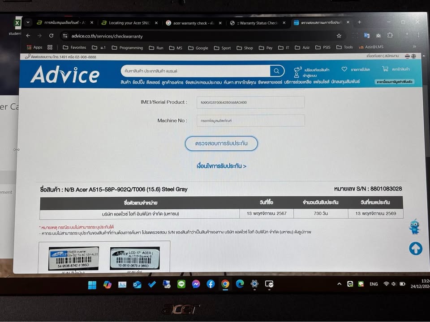Viewport: 430px width, 322px height.
Task: Click the Thai flag language icon
Action: pos(407,56)
